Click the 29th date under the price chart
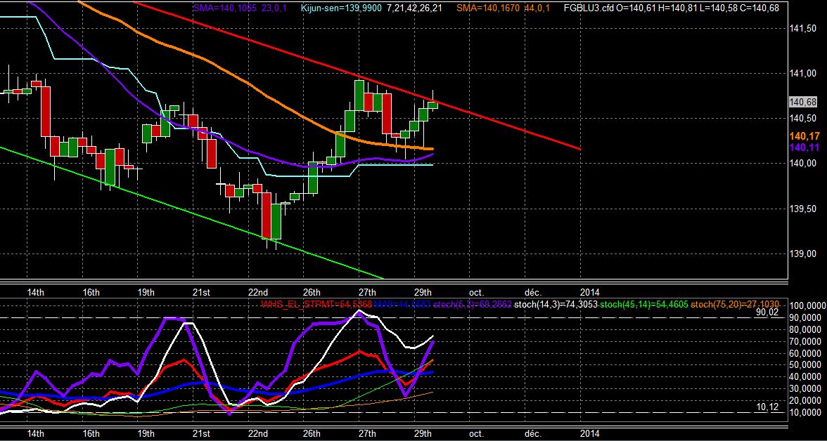 click(x=423, y=292)
